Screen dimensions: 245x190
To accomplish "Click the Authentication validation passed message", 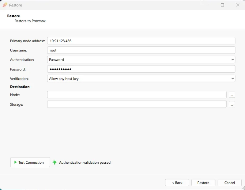I will pos(85,162).
